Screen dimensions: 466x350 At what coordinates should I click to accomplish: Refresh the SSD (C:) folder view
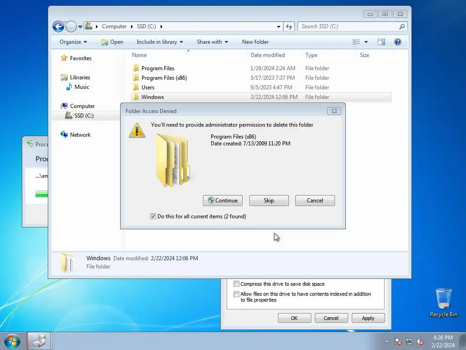pos(289,26)
